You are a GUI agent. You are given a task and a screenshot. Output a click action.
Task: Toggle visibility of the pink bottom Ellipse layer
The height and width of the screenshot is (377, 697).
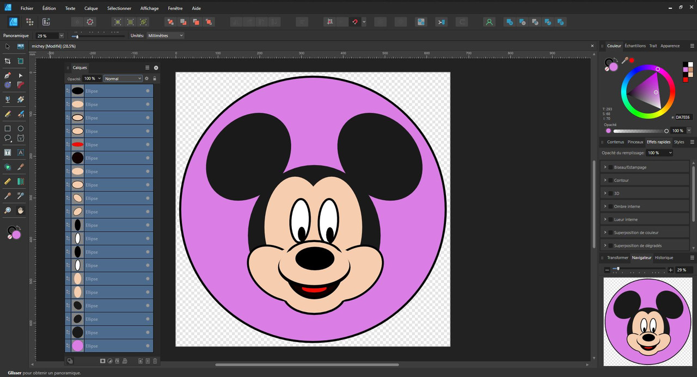(148, 346)
